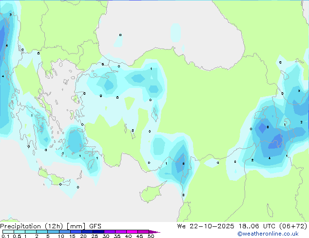Click the 25–30 mm dark blue swatch

(98, 232)
